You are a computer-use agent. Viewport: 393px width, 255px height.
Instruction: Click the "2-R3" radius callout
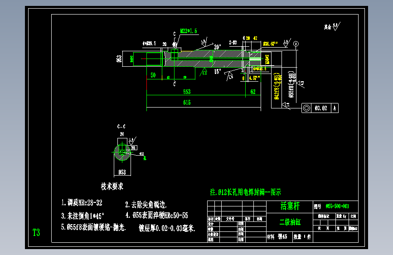pos(233,42)
